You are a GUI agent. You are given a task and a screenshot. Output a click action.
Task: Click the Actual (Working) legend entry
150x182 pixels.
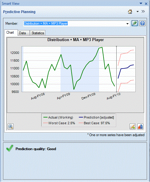click(58, 117)
